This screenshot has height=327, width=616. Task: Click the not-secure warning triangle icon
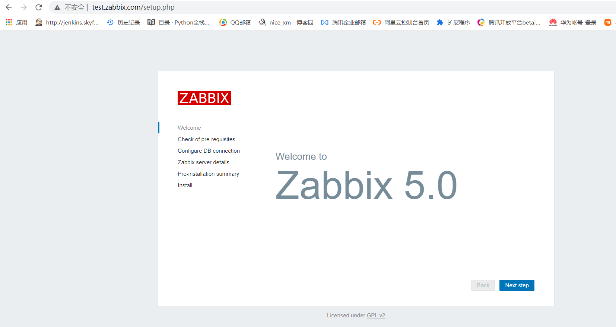pyautogui.click(x=57, y=7)
